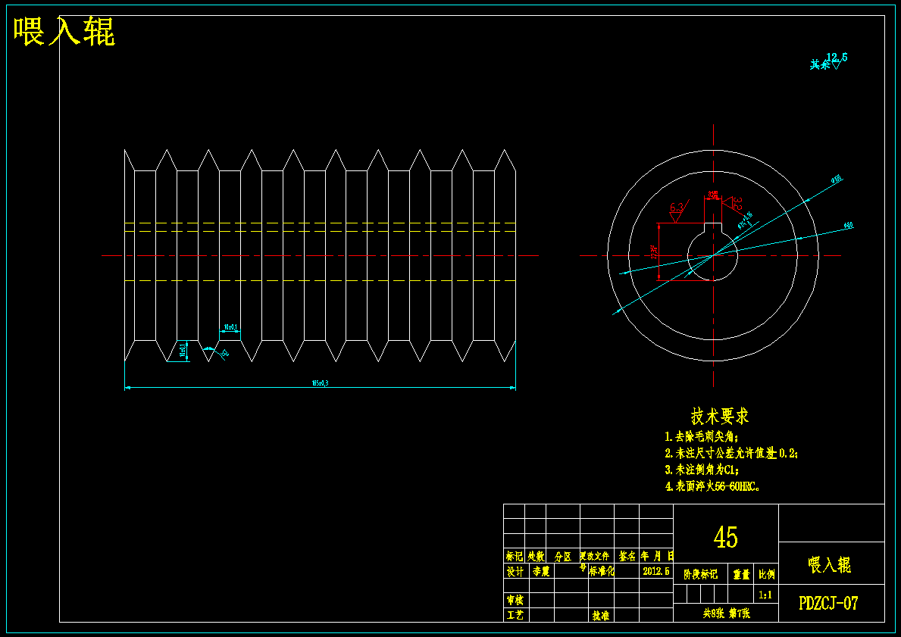Click the 批准 cell label
The width and height of the screenshot is (901, 637).
pyautogui.click(x=601, y=616)
